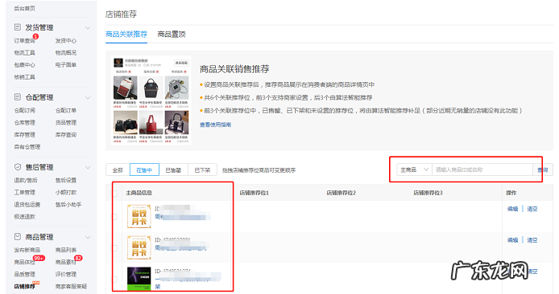Open 物流概况 in the sidebar

(x=66, y=52)
